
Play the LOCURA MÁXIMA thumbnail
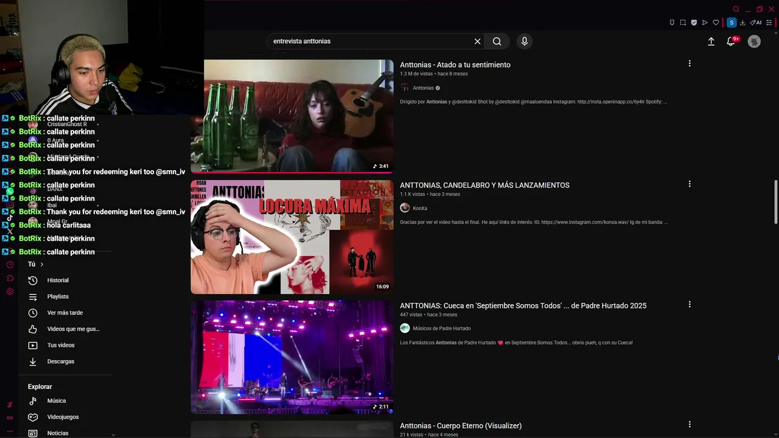click(292, 237)
